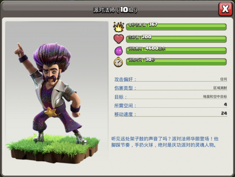
Task: Click the blue description paragraph text
Action: point(165,142)
